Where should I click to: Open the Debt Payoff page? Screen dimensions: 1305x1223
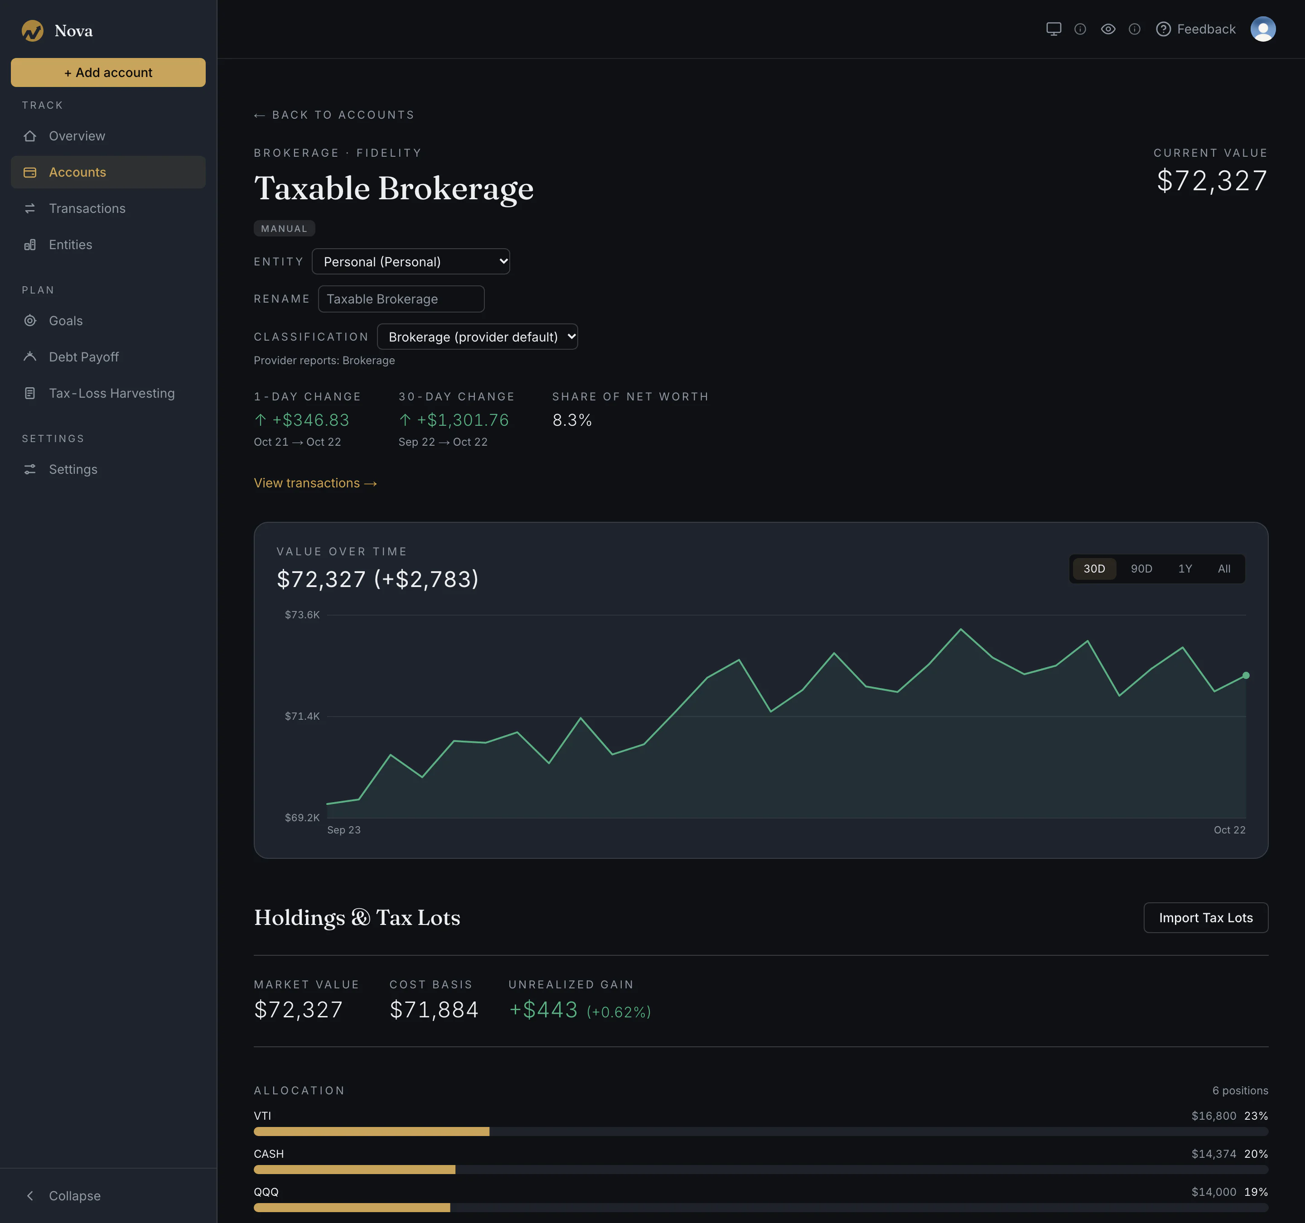(x=108, y=357)
